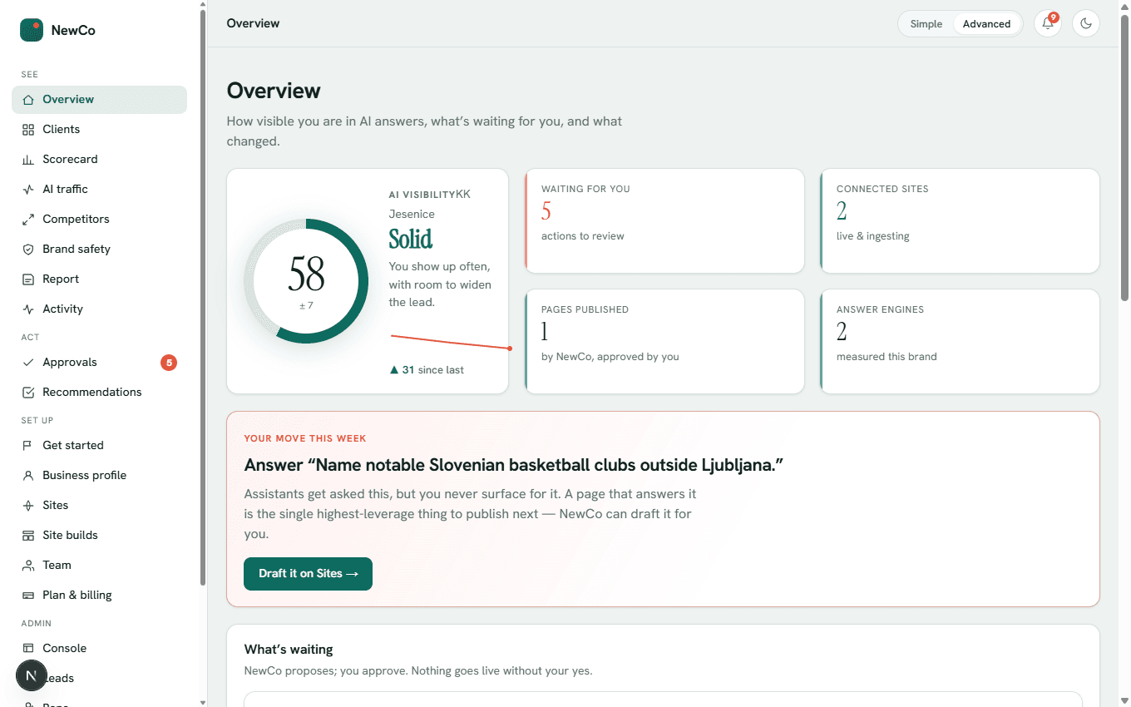The height and width of the screenshot is (707, 1131).
Task: Click the Sites icon in sidebar
Action: pos(28,506)
